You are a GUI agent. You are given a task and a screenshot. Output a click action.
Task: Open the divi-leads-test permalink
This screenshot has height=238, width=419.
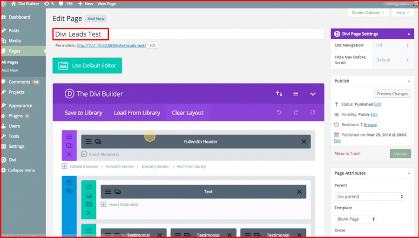pos(111,46)
